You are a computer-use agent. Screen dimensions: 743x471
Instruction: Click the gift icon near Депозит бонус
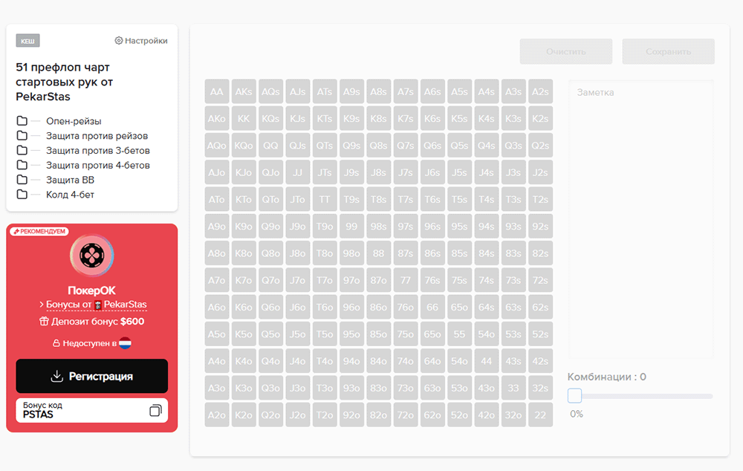[x=44, y=322]
